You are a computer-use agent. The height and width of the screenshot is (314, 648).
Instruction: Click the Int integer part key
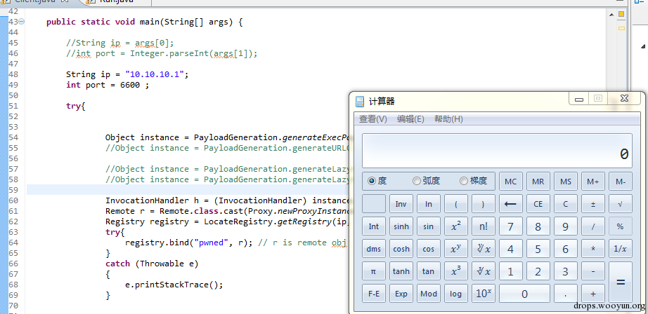[x=374, y=226]
